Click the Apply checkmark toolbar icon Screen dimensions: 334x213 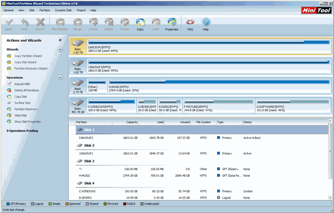tap(9, 25)
